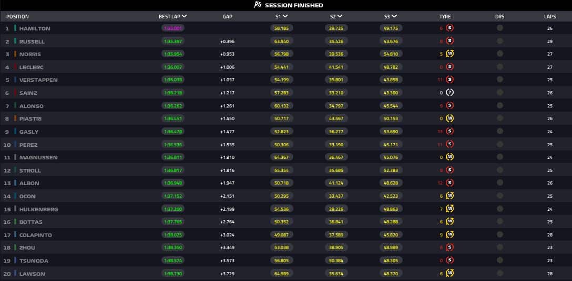Click Norris's orange team colour bar
This screenshot has height=281, width=572.
pyautogui.click(x=15, y=54)
